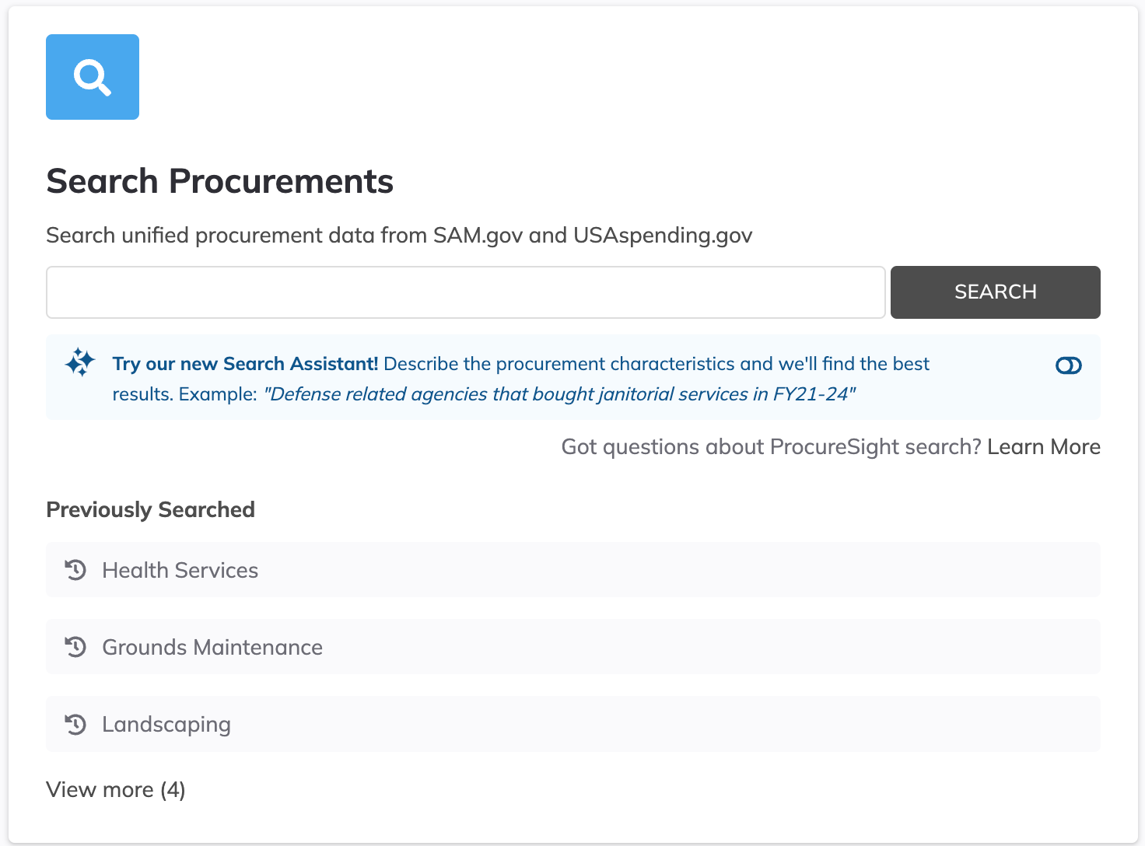This screenshot has width=1145, height=846.
Task: Click the SEARCH button
Action: click(996, 292)
